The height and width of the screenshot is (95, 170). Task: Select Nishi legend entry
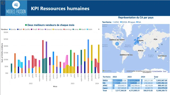pyautogui.click(x=89, y=29)
